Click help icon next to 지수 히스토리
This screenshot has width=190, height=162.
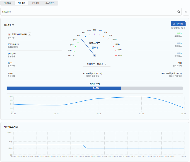click(17, 127)
